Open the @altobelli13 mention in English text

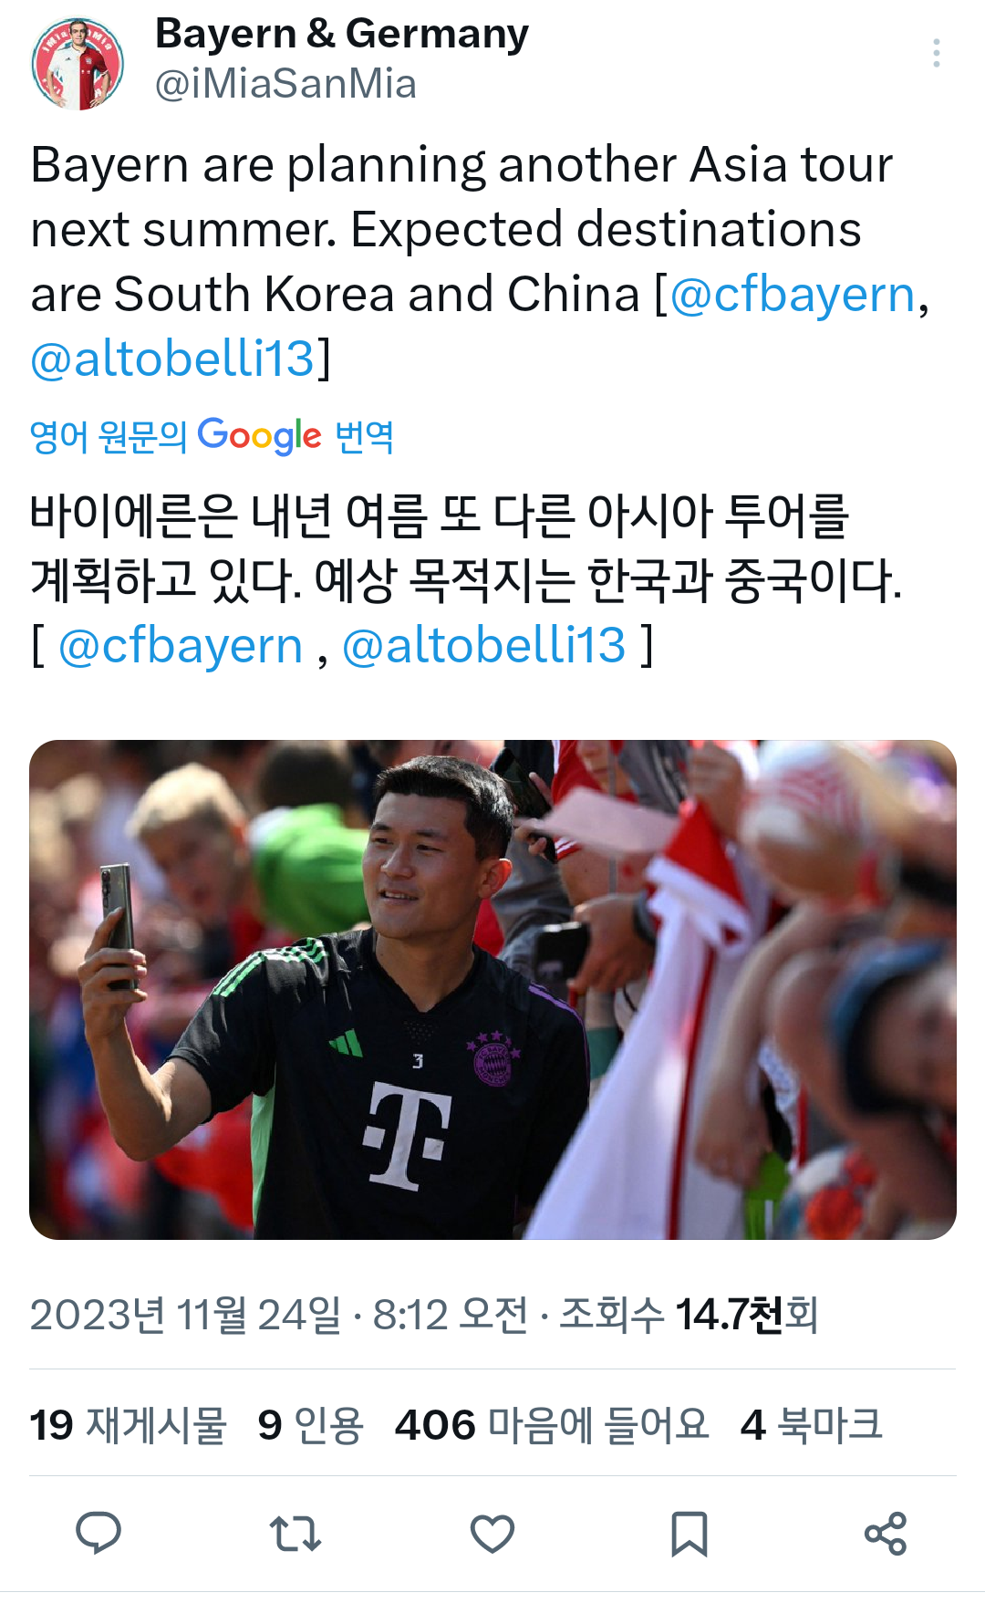(172, 359)
